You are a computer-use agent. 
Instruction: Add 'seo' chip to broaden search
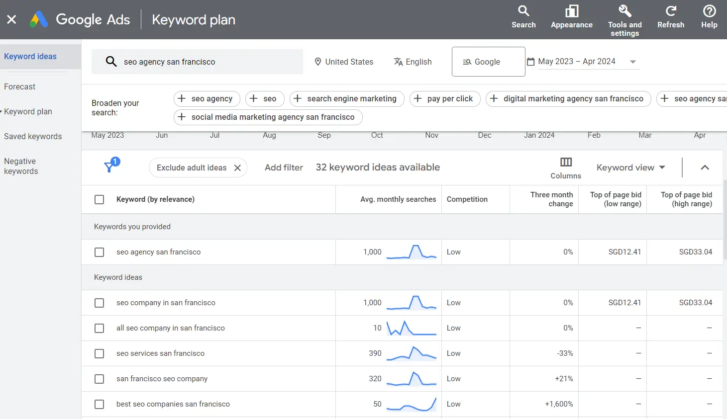point(265,99)
